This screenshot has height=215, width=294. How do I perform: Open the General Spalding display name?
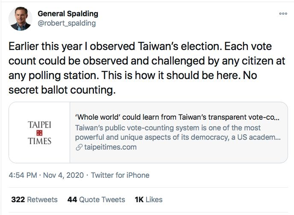(68, 14)
